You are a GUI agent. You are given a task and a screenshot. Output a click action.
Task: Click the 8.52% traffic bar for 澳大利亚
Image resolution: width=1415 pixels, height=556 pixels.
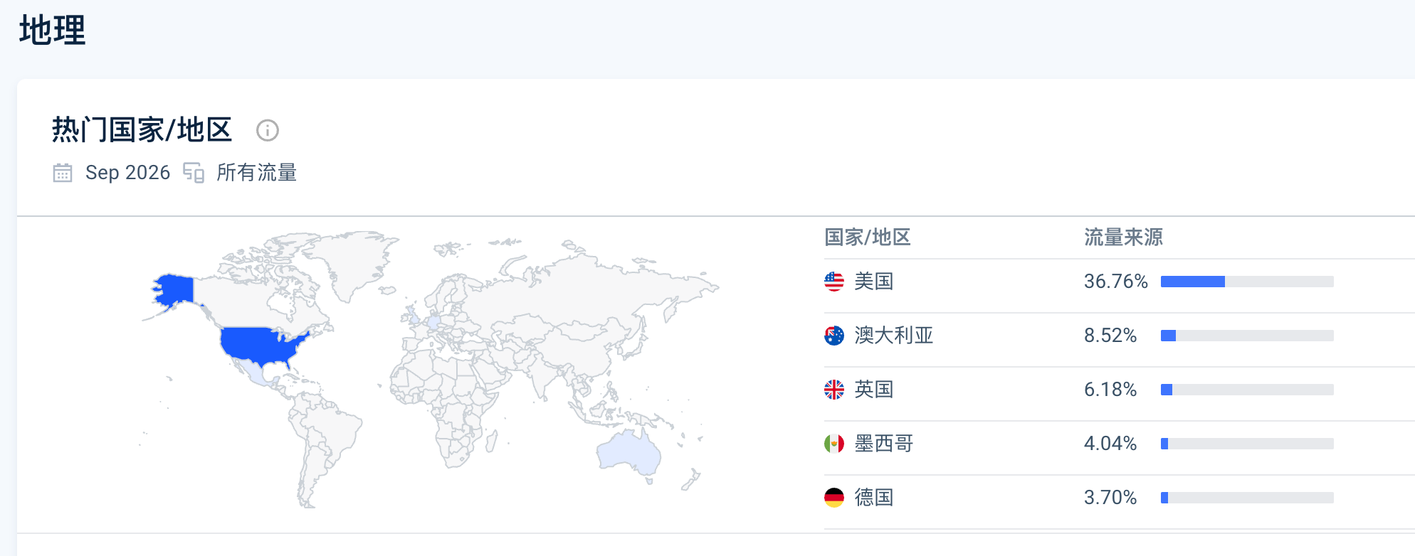[1247, 336]
